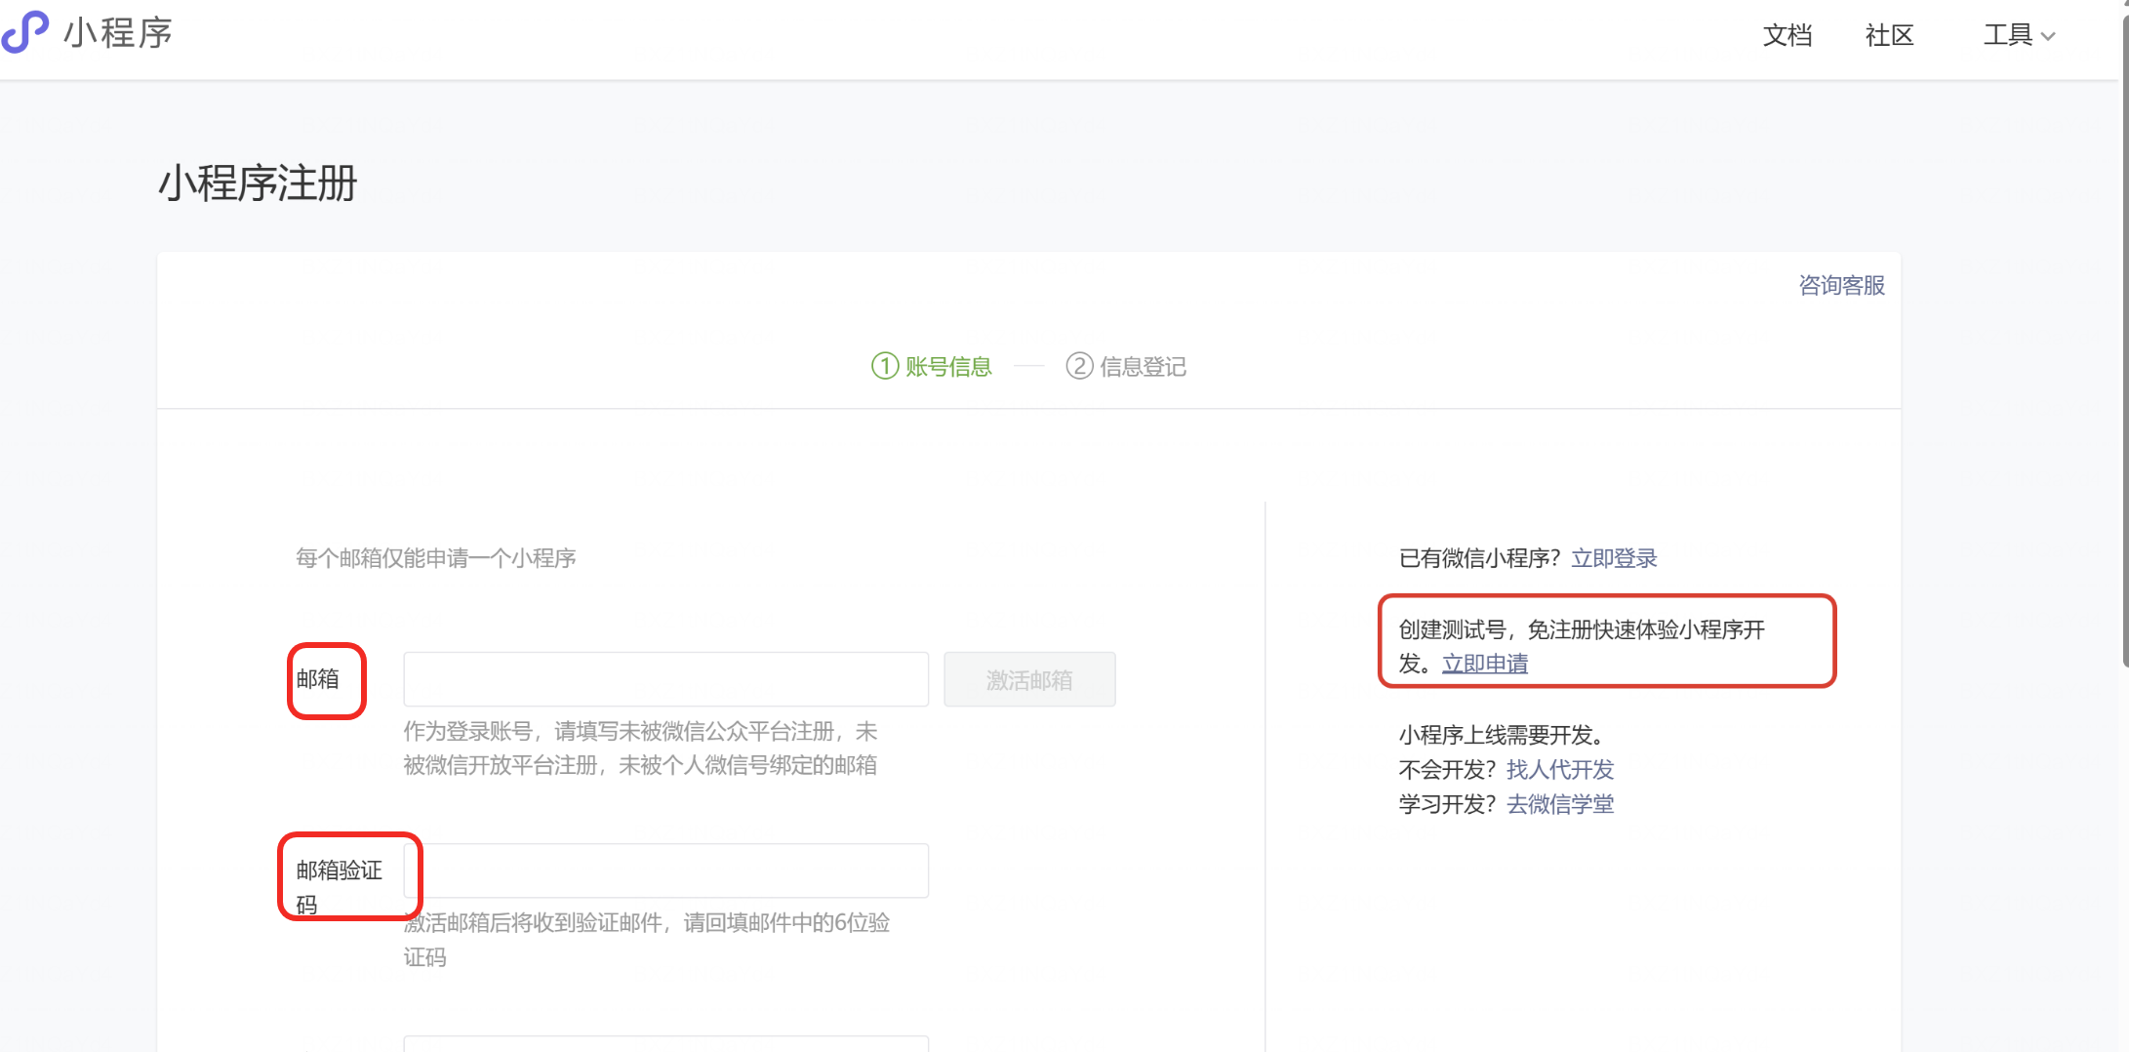Image resolution: width=2129 pixels, height=1052 pixels.
Task: Focus the 邮箱 input field
Action: pos(666,679)
